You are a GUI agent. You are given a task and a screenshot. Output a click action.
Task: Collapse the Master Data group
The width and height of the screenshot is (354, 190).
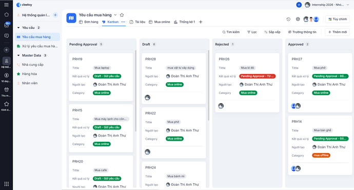coord(18,55)
